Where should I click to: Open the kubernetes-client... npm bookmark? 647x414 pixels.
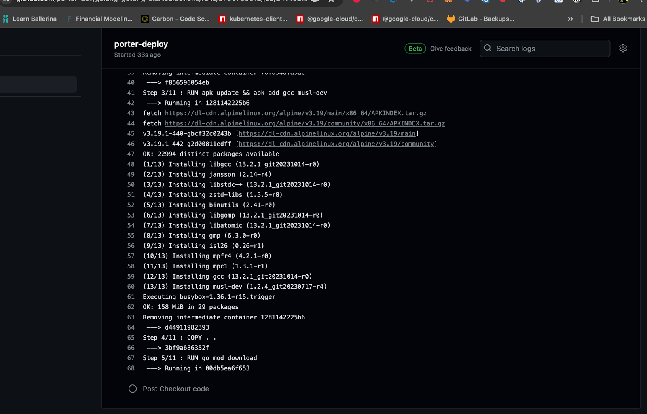[x=253, y=19]
